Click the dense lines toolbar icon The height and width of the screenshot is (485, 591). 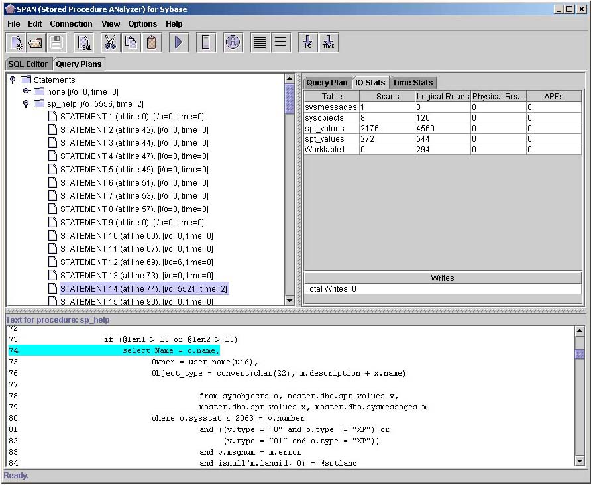pos(260,42)
